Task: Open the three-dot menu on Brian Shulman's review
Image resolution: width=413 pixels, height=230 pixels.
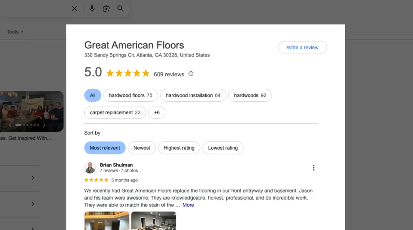Action: click(x=313, y=168)
